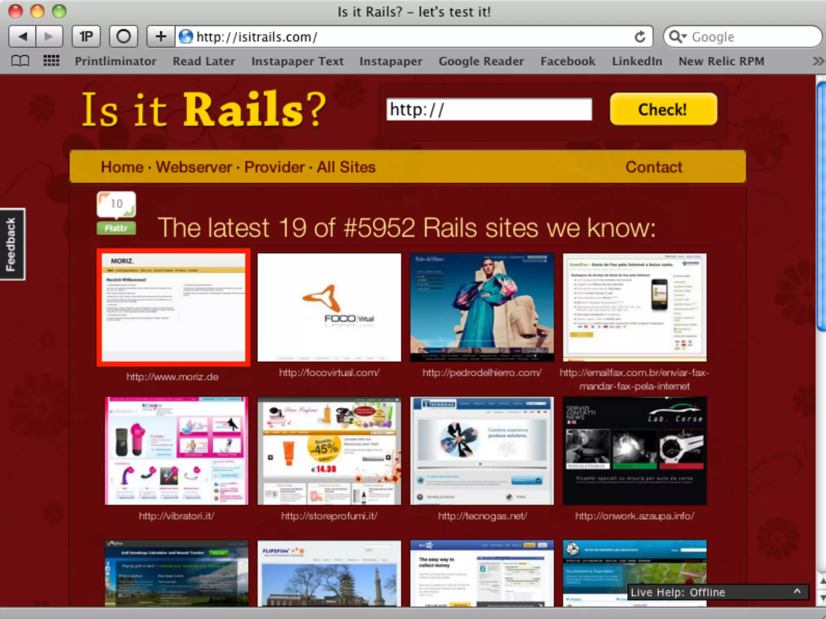Show Top Sites grid icon
This screenshot has width=826, height=619.
(x=51, y=61)
